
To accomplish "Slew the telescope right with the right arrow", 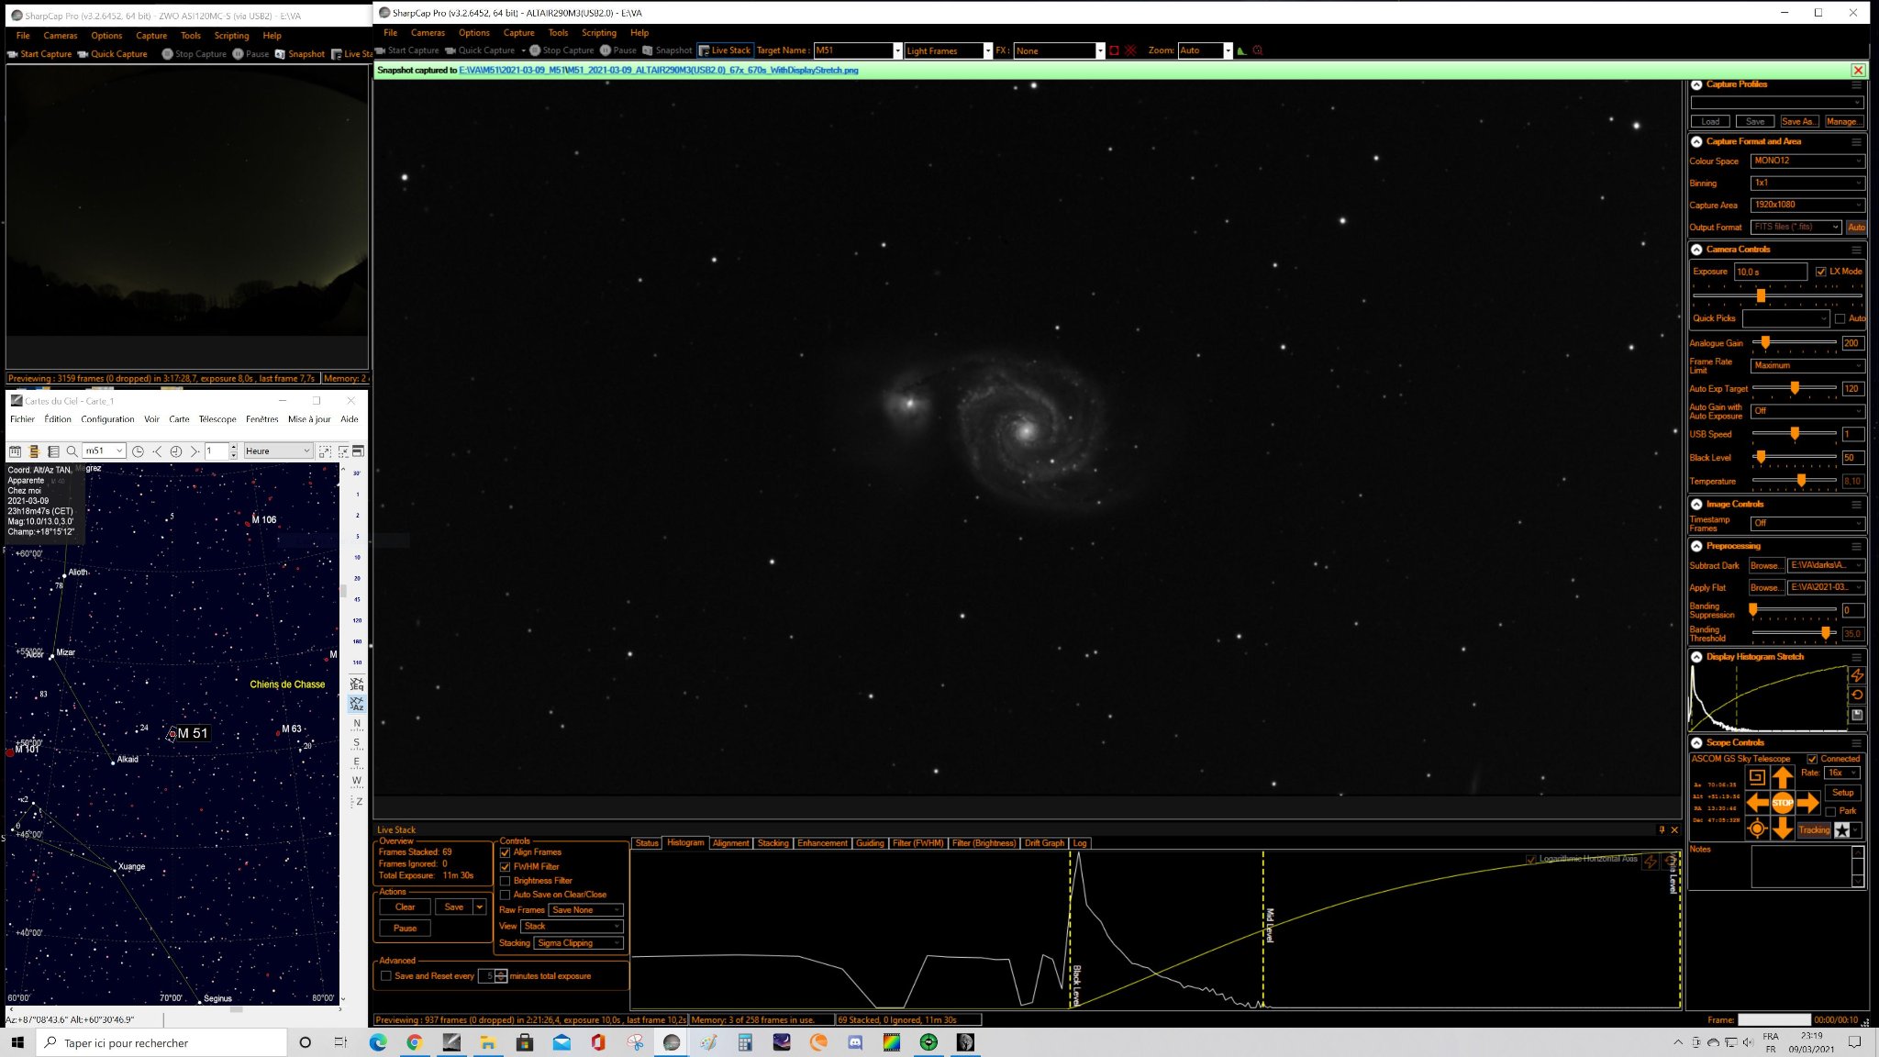I will click(1807, 803).
